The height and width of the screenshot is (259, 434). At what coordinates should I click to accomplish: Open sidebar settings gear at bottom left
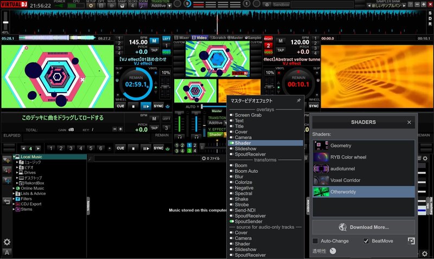coord(7,242)
